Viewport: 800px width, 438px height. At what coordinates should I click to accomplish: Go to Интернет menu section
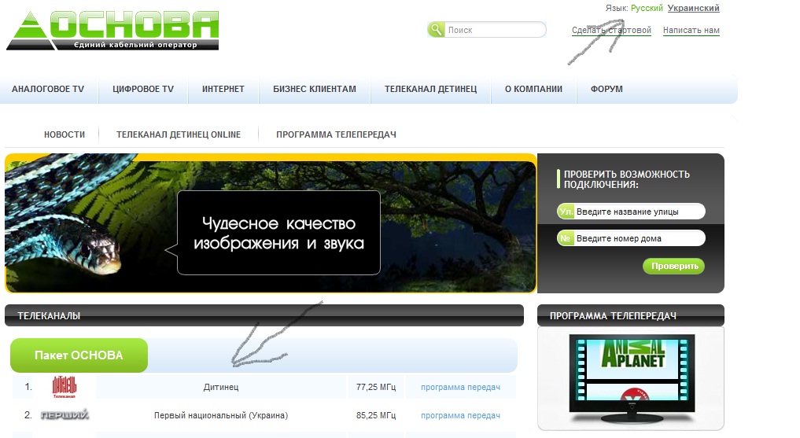[x=223, y=90]
